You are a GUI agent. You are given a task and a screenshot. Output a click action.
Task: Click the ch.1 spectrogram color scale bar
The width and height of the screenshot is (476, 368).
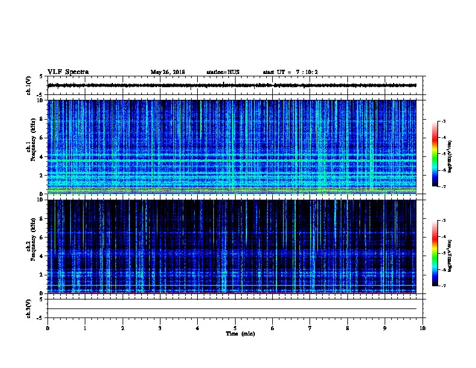coord(435,154)
